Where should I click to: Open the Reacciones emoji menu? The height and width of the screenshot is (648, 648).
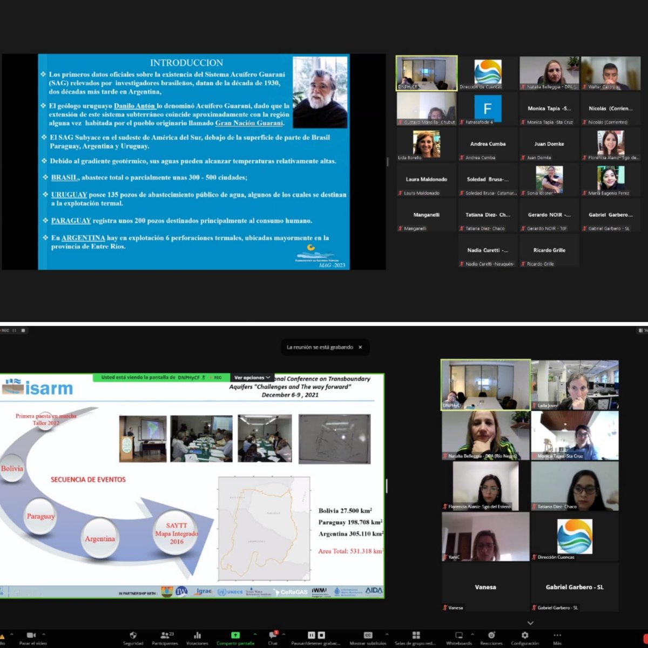click(x=491, y=638)
